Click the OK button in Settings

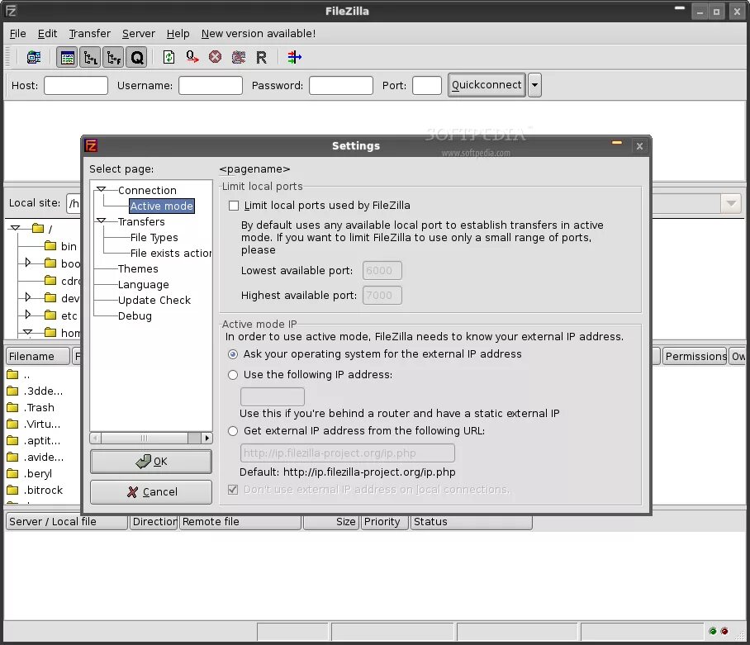click(150, 462)
